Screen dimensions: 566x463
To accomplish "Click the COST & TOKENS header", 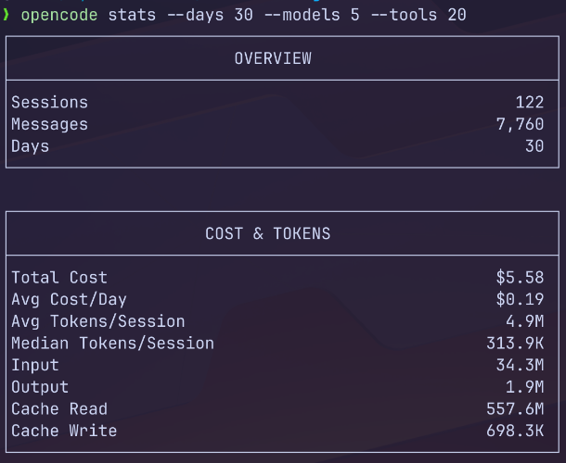I will point(268,233).
